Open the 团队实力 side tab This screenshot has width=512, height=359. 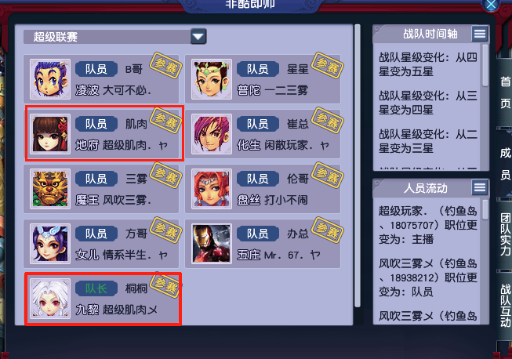[x=505, y=234]
